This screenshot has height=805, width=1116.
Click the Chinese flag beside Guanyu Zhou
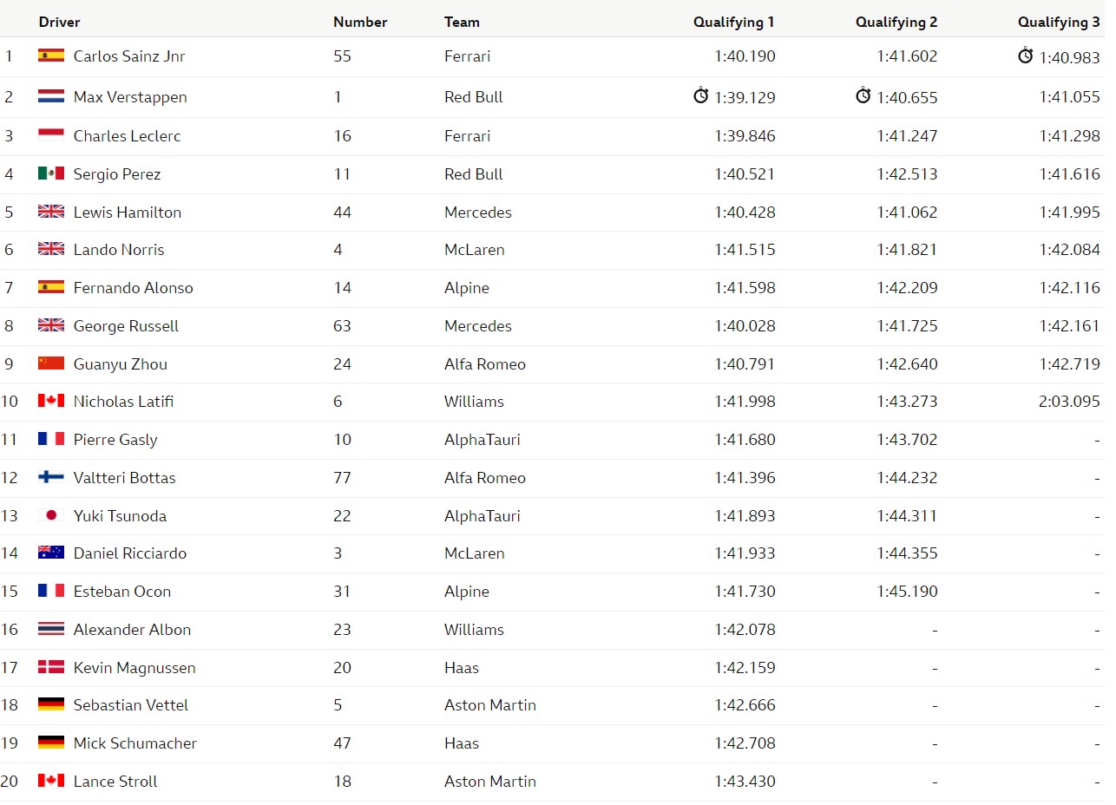pos(51,363)
